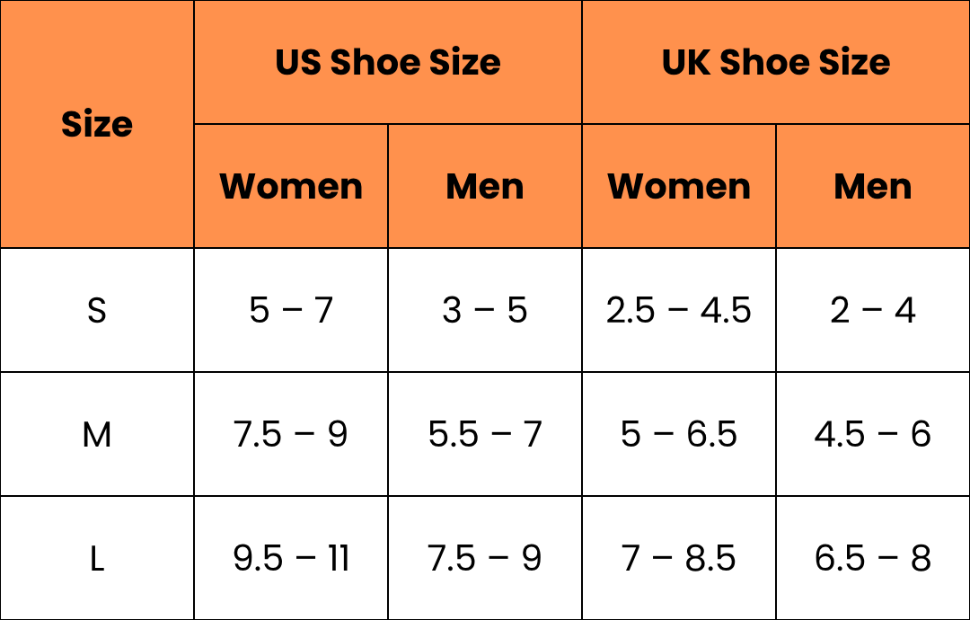The width and height of the screenshot is (970, 620).
Task: Select the M size row label
Action: coord(97,434)
